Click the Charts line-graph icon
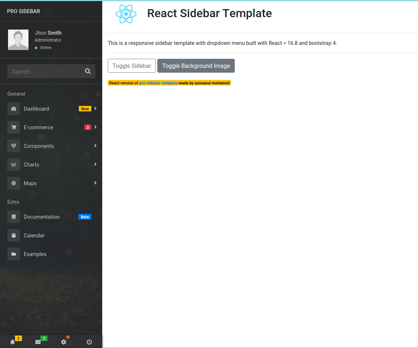The image size is (418, 348). [x=14, y=165]
